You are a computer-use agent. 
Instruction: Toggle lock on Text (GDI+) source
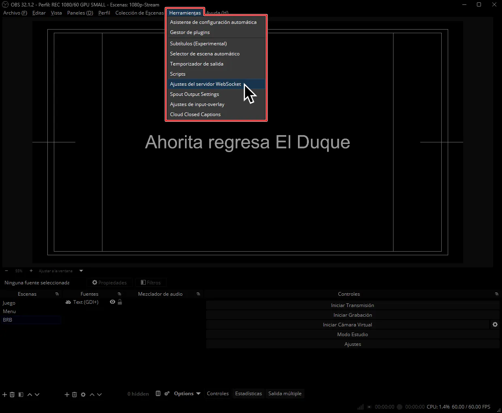click(x=120, y=302)
